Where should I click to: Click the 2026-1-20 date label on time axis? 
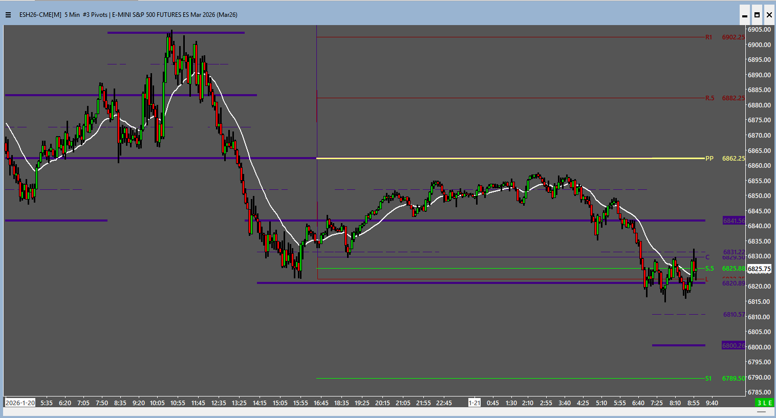coord(20,403)
